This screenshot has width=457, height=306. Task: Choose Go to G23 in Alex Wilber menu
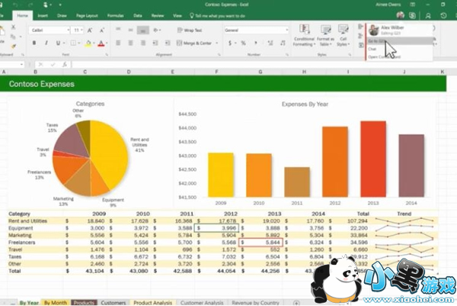(x=399, y=41)
